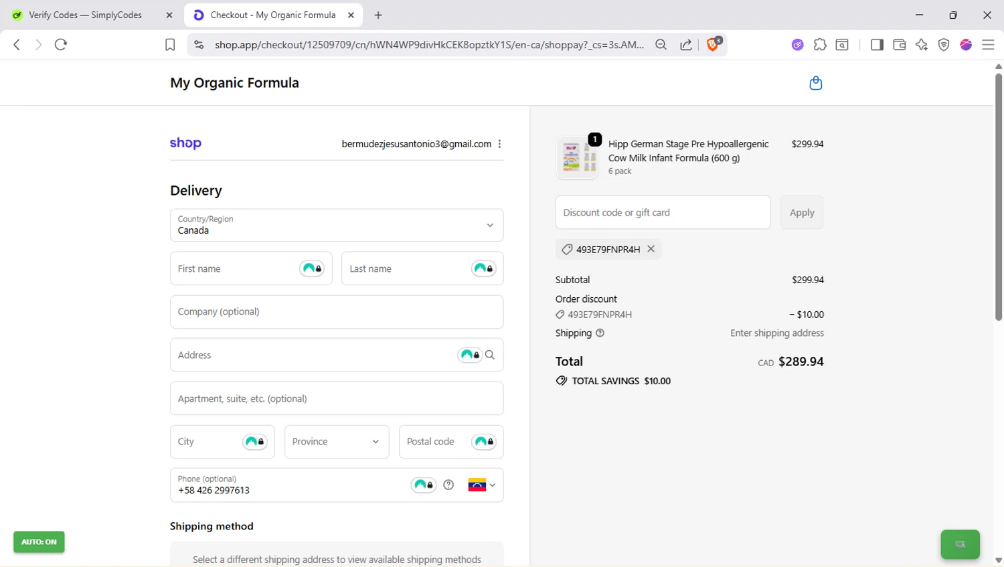This screenshot has height=567, width=1004.
Task: Open the phone country flag selector
Action: click(482, 485)
